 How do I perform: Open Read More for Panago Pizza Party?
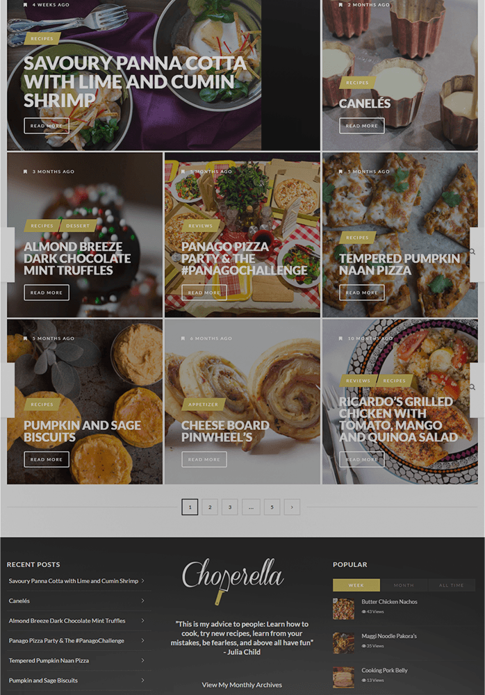point(204,293)
